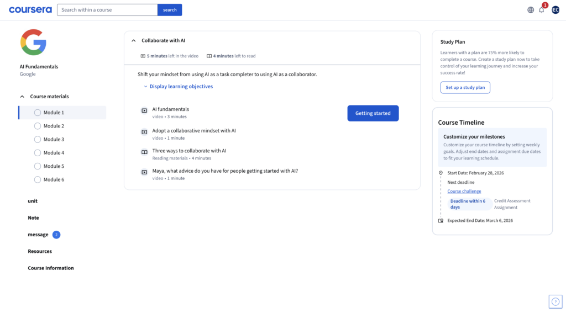
Task: Open the Coursera home logo
Action: pyautogui.click(x=30, y=10)
